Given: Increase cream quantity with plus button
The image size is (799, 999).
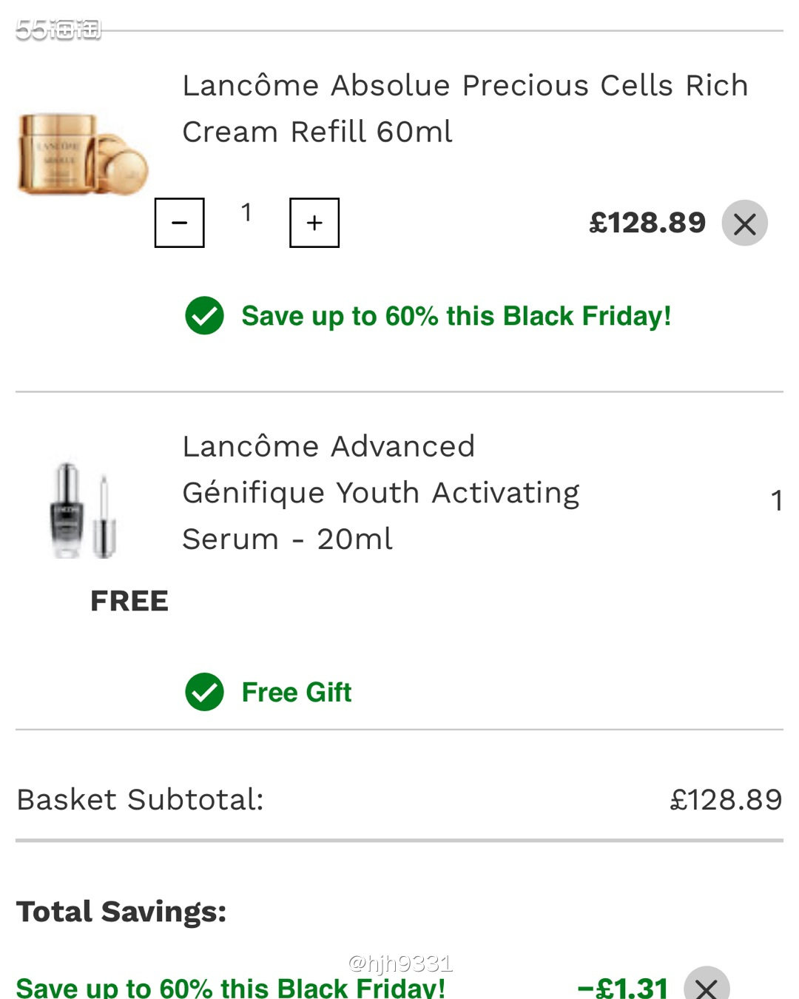Looking at the screenshot, I should point(314,223).
